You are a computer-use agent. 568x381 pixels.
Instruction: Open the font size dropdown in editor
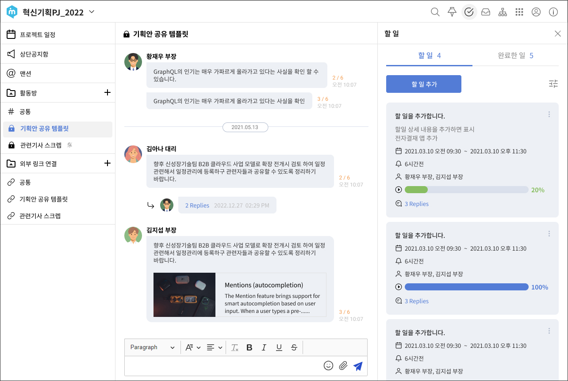click(193, 347)
